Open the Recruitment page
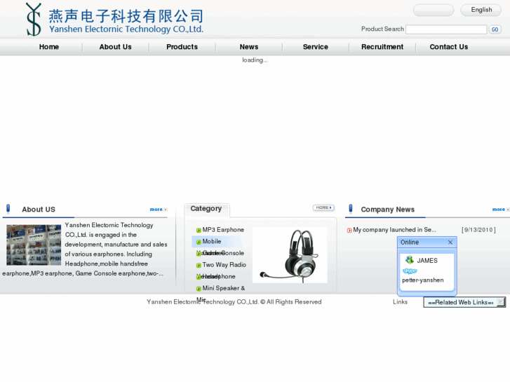The height and width of the screenshot is (382, 510). click(382, 47)
